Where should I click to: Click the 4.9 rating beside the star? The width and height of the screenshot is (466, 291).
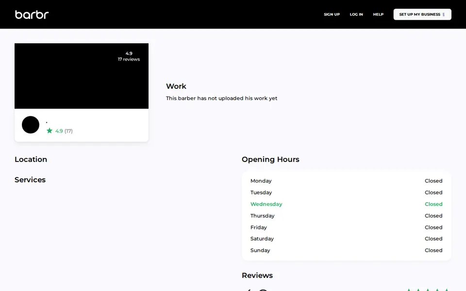pyautogui.click(x=59, y=131)
